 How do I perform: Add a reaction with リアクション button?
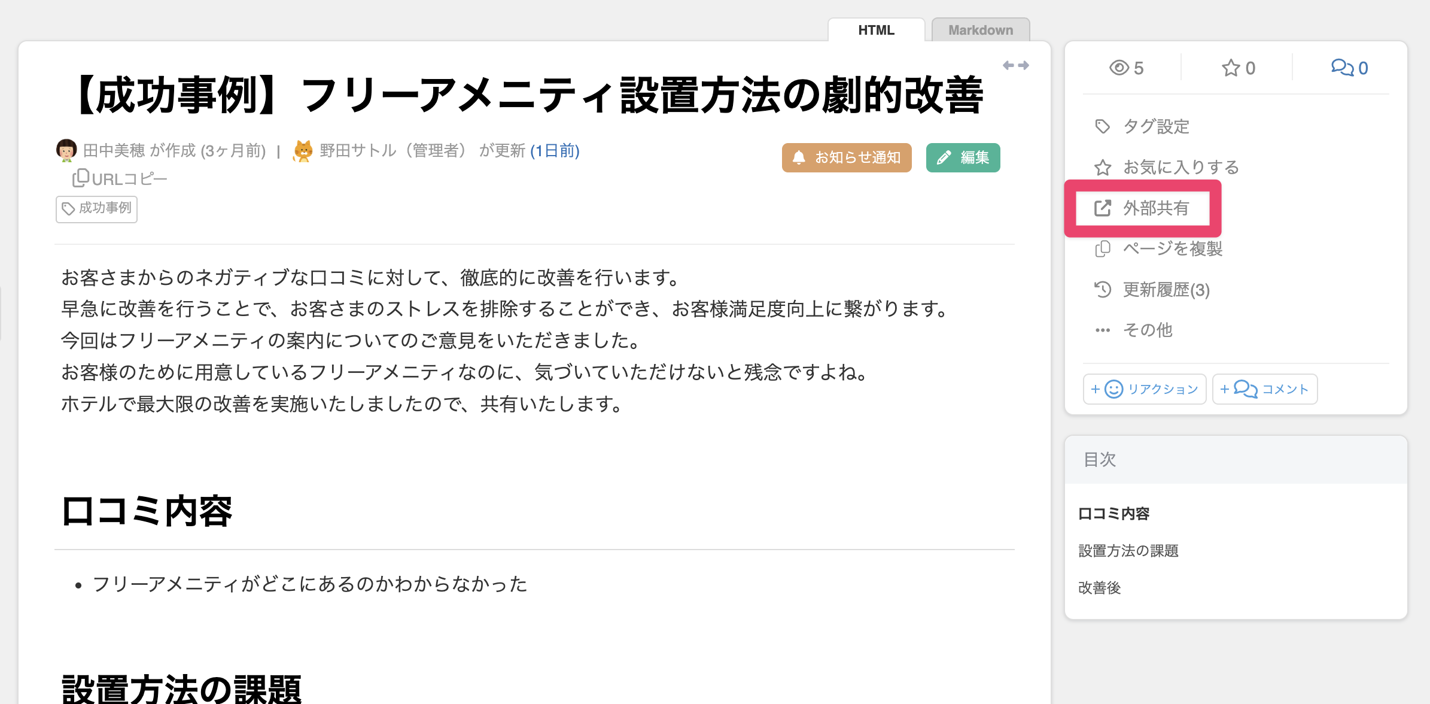click(1143, 389)
